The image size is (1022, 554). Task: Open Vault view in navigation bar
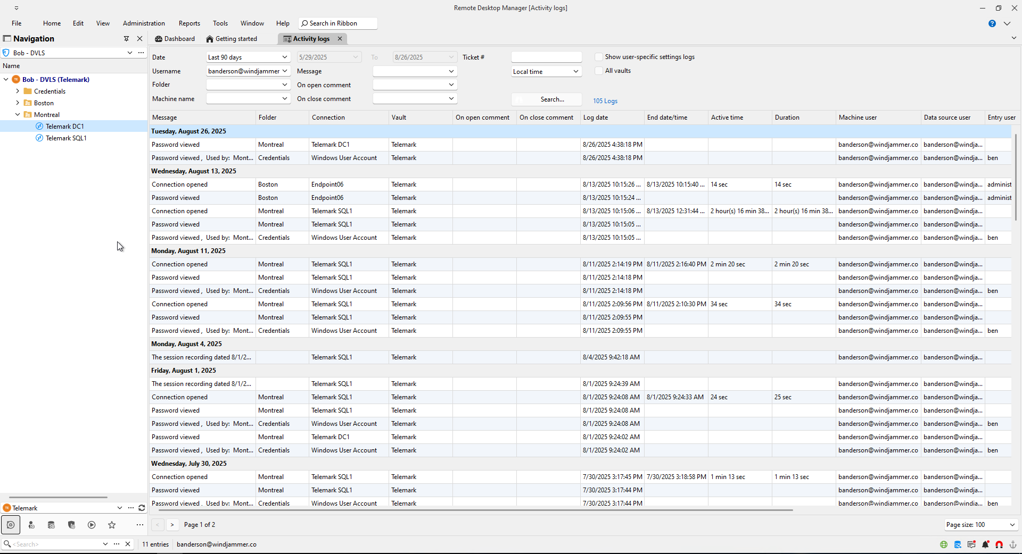point(11,525)
